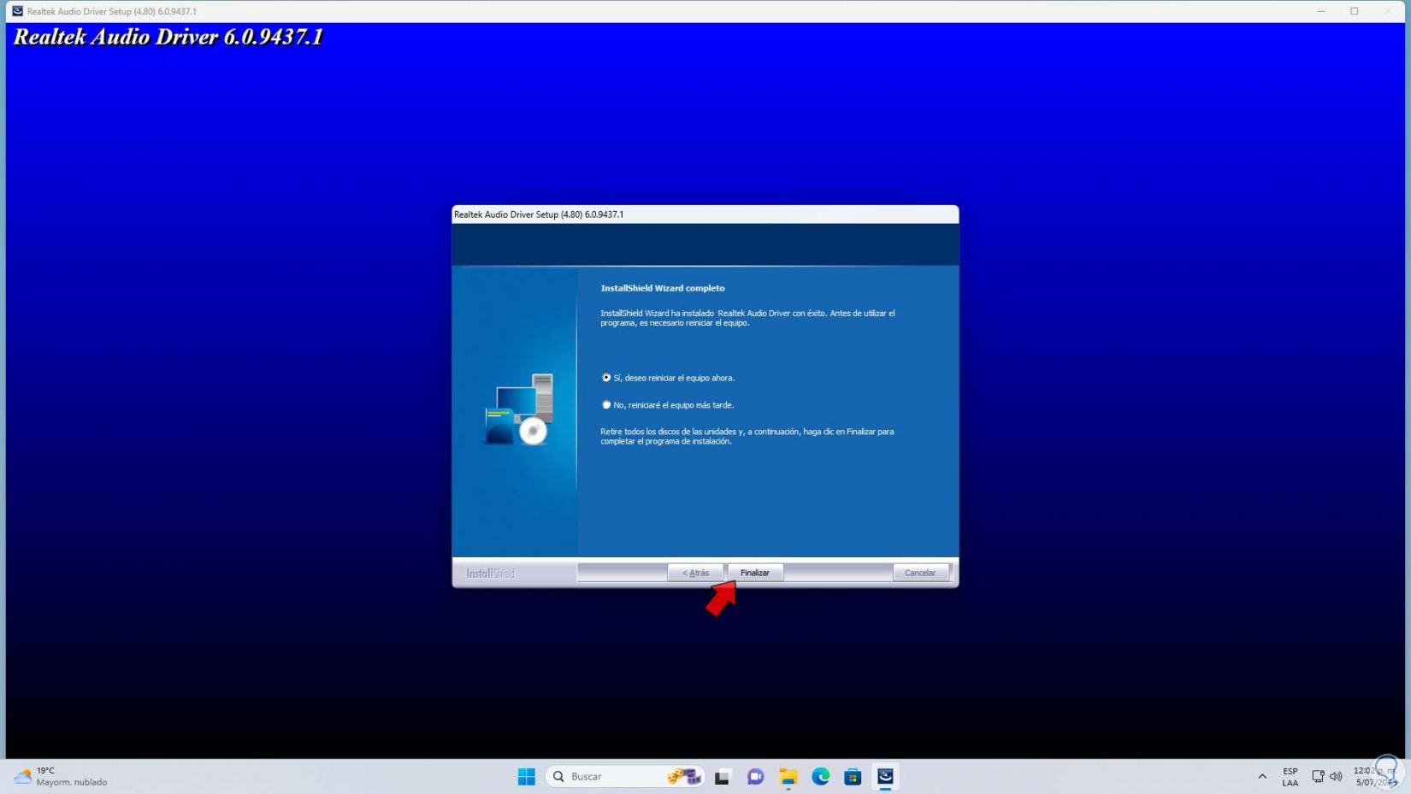Open the clock and date flyout
Screen dimensions: 1411x794
1371,776
